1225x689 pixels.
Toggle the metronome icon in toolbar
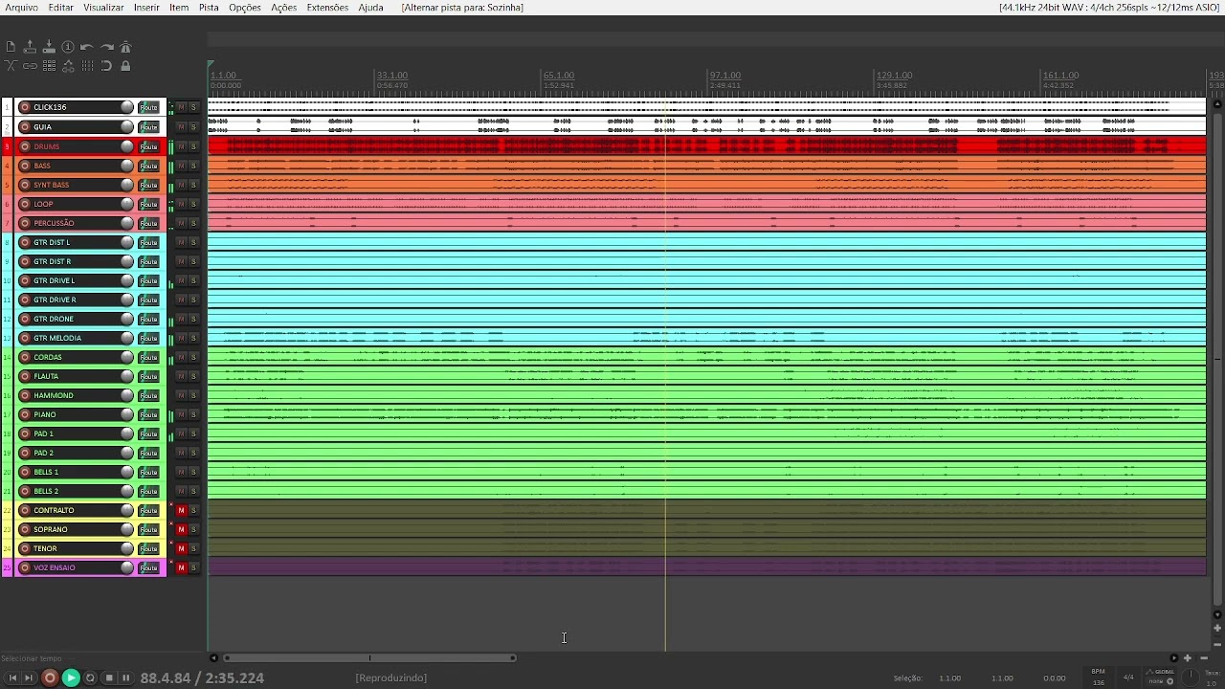coord(125,47)
